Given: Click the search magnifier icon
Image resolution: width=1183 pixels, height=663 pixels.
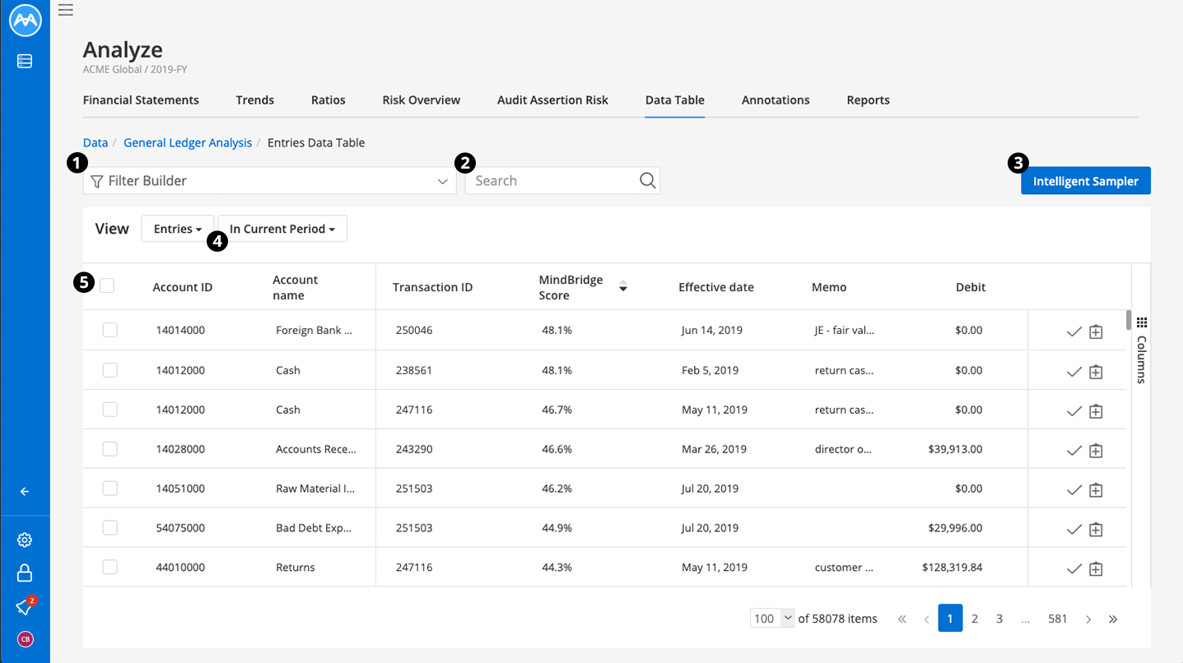Looking at the screenshot, I should [648, 181].
